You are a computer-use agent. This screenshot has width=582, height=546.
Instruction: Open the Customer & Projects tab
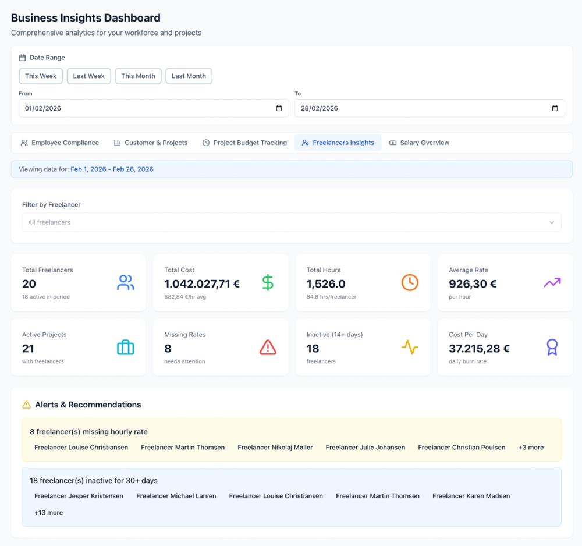[x=150, y=143]
